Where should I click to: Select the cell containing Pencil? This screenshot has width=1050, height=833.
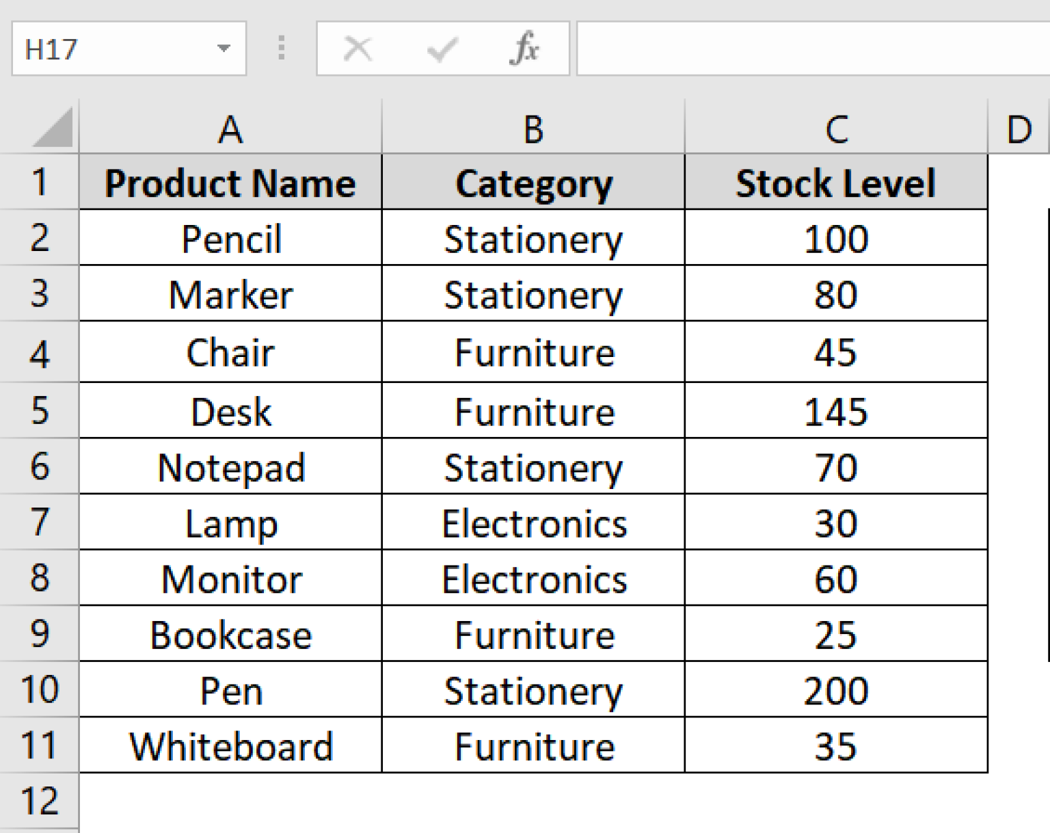click(x=230, y=239)
